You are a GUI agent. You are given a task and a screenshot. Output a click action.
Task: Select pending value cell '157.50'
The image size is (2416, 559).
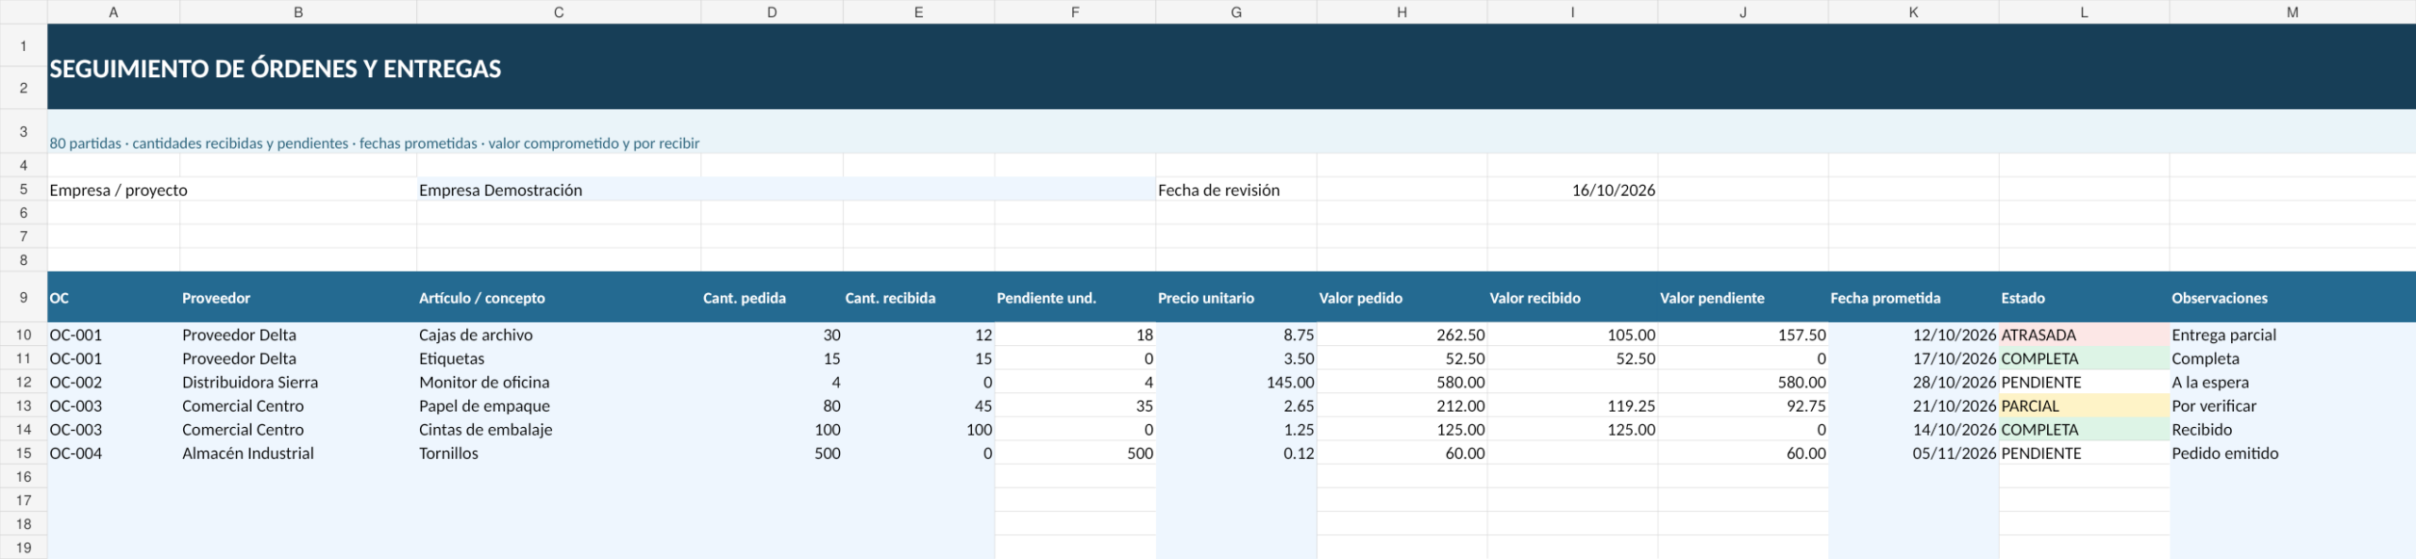coord(1743,335)
